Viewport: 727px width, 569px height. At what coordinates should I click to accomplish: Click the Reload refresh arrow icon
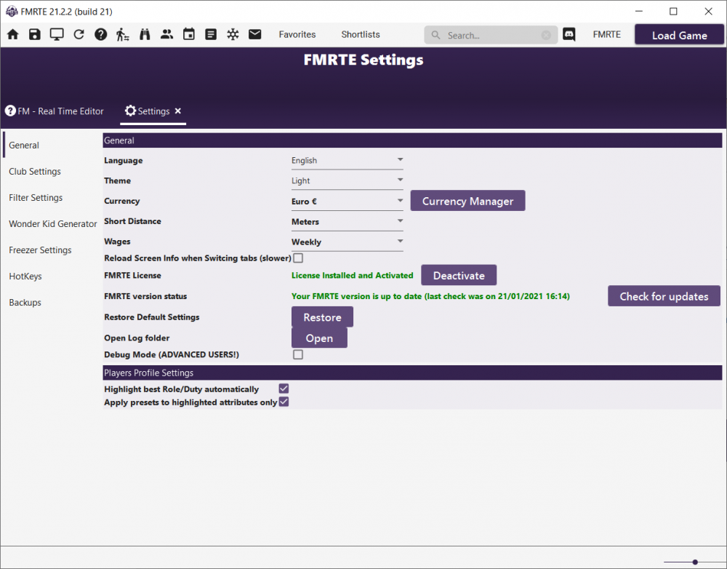79,34
